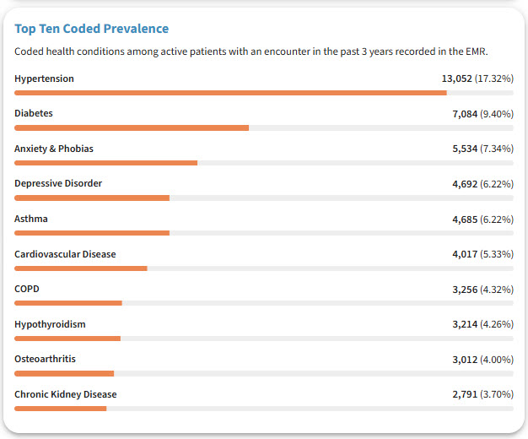Click the Asthma orange bar
The width and height of the screenshot is (528, 439).
(x=92, y=233)
